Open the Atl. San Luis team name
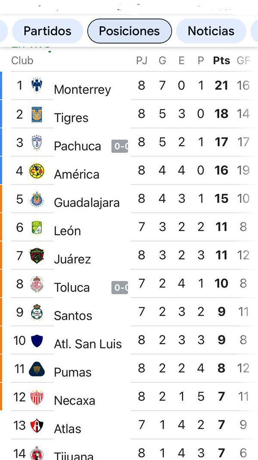Screen dimensions: 258x460 click(88, 344)
